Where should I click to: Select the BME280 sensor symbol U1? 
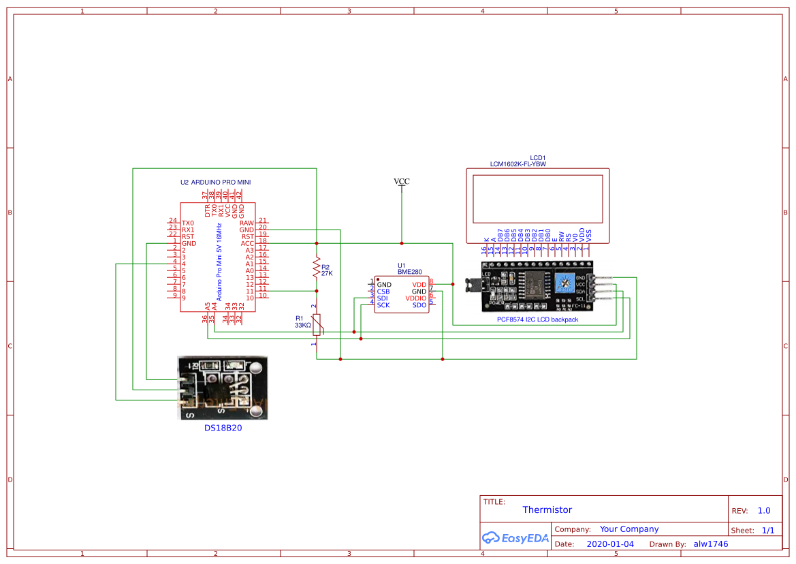pyautogui.click(x=402, y=292)
